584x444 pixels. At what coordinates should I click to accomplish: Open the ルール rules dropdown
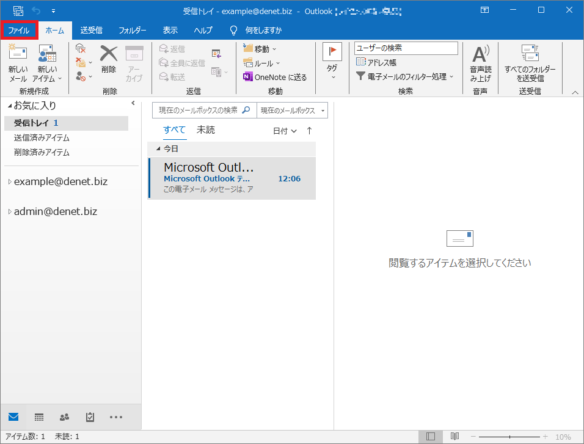click(261, 64)
